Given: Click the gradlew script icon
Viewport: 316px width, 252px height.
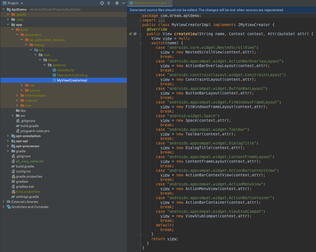Looking at the screenshot, I should (13, 181).
